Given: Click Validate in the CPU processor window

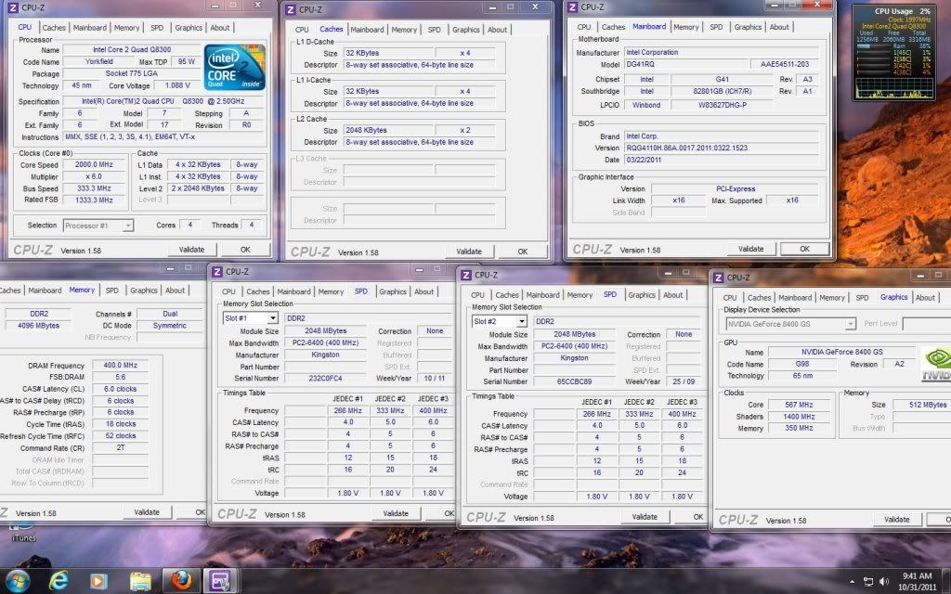Looking at the screenshot, I should [191, 250].
